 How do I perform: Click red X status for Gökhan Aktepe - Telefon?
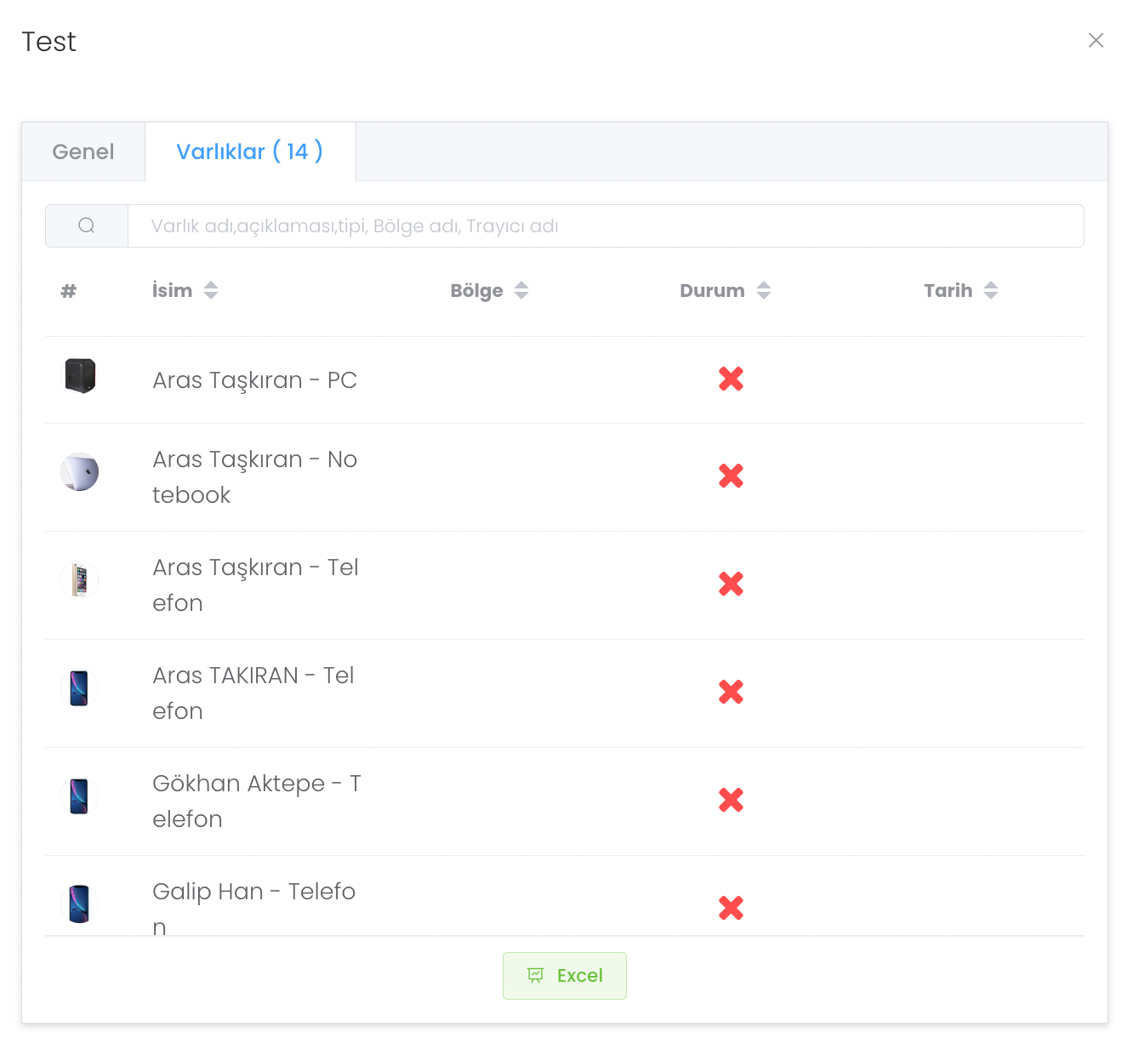tap(731, 800)
